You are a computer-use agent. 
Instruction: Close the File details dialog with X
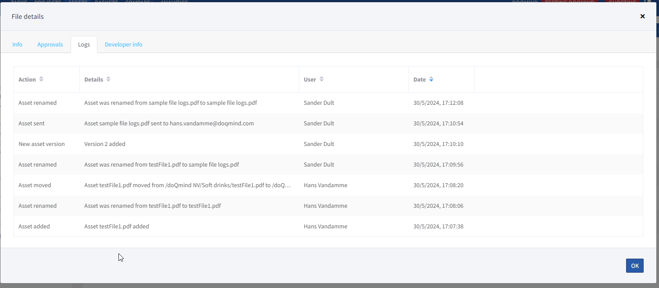642,16
